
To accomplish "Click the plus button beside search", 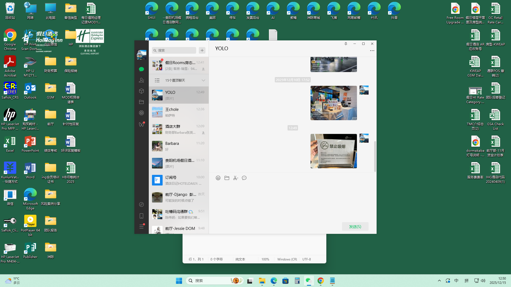I will click(x=202, y=50).
